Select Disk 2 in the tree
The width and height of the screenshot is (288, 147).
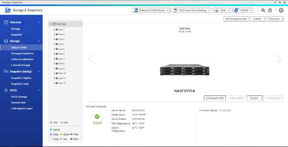pos(61,34)
